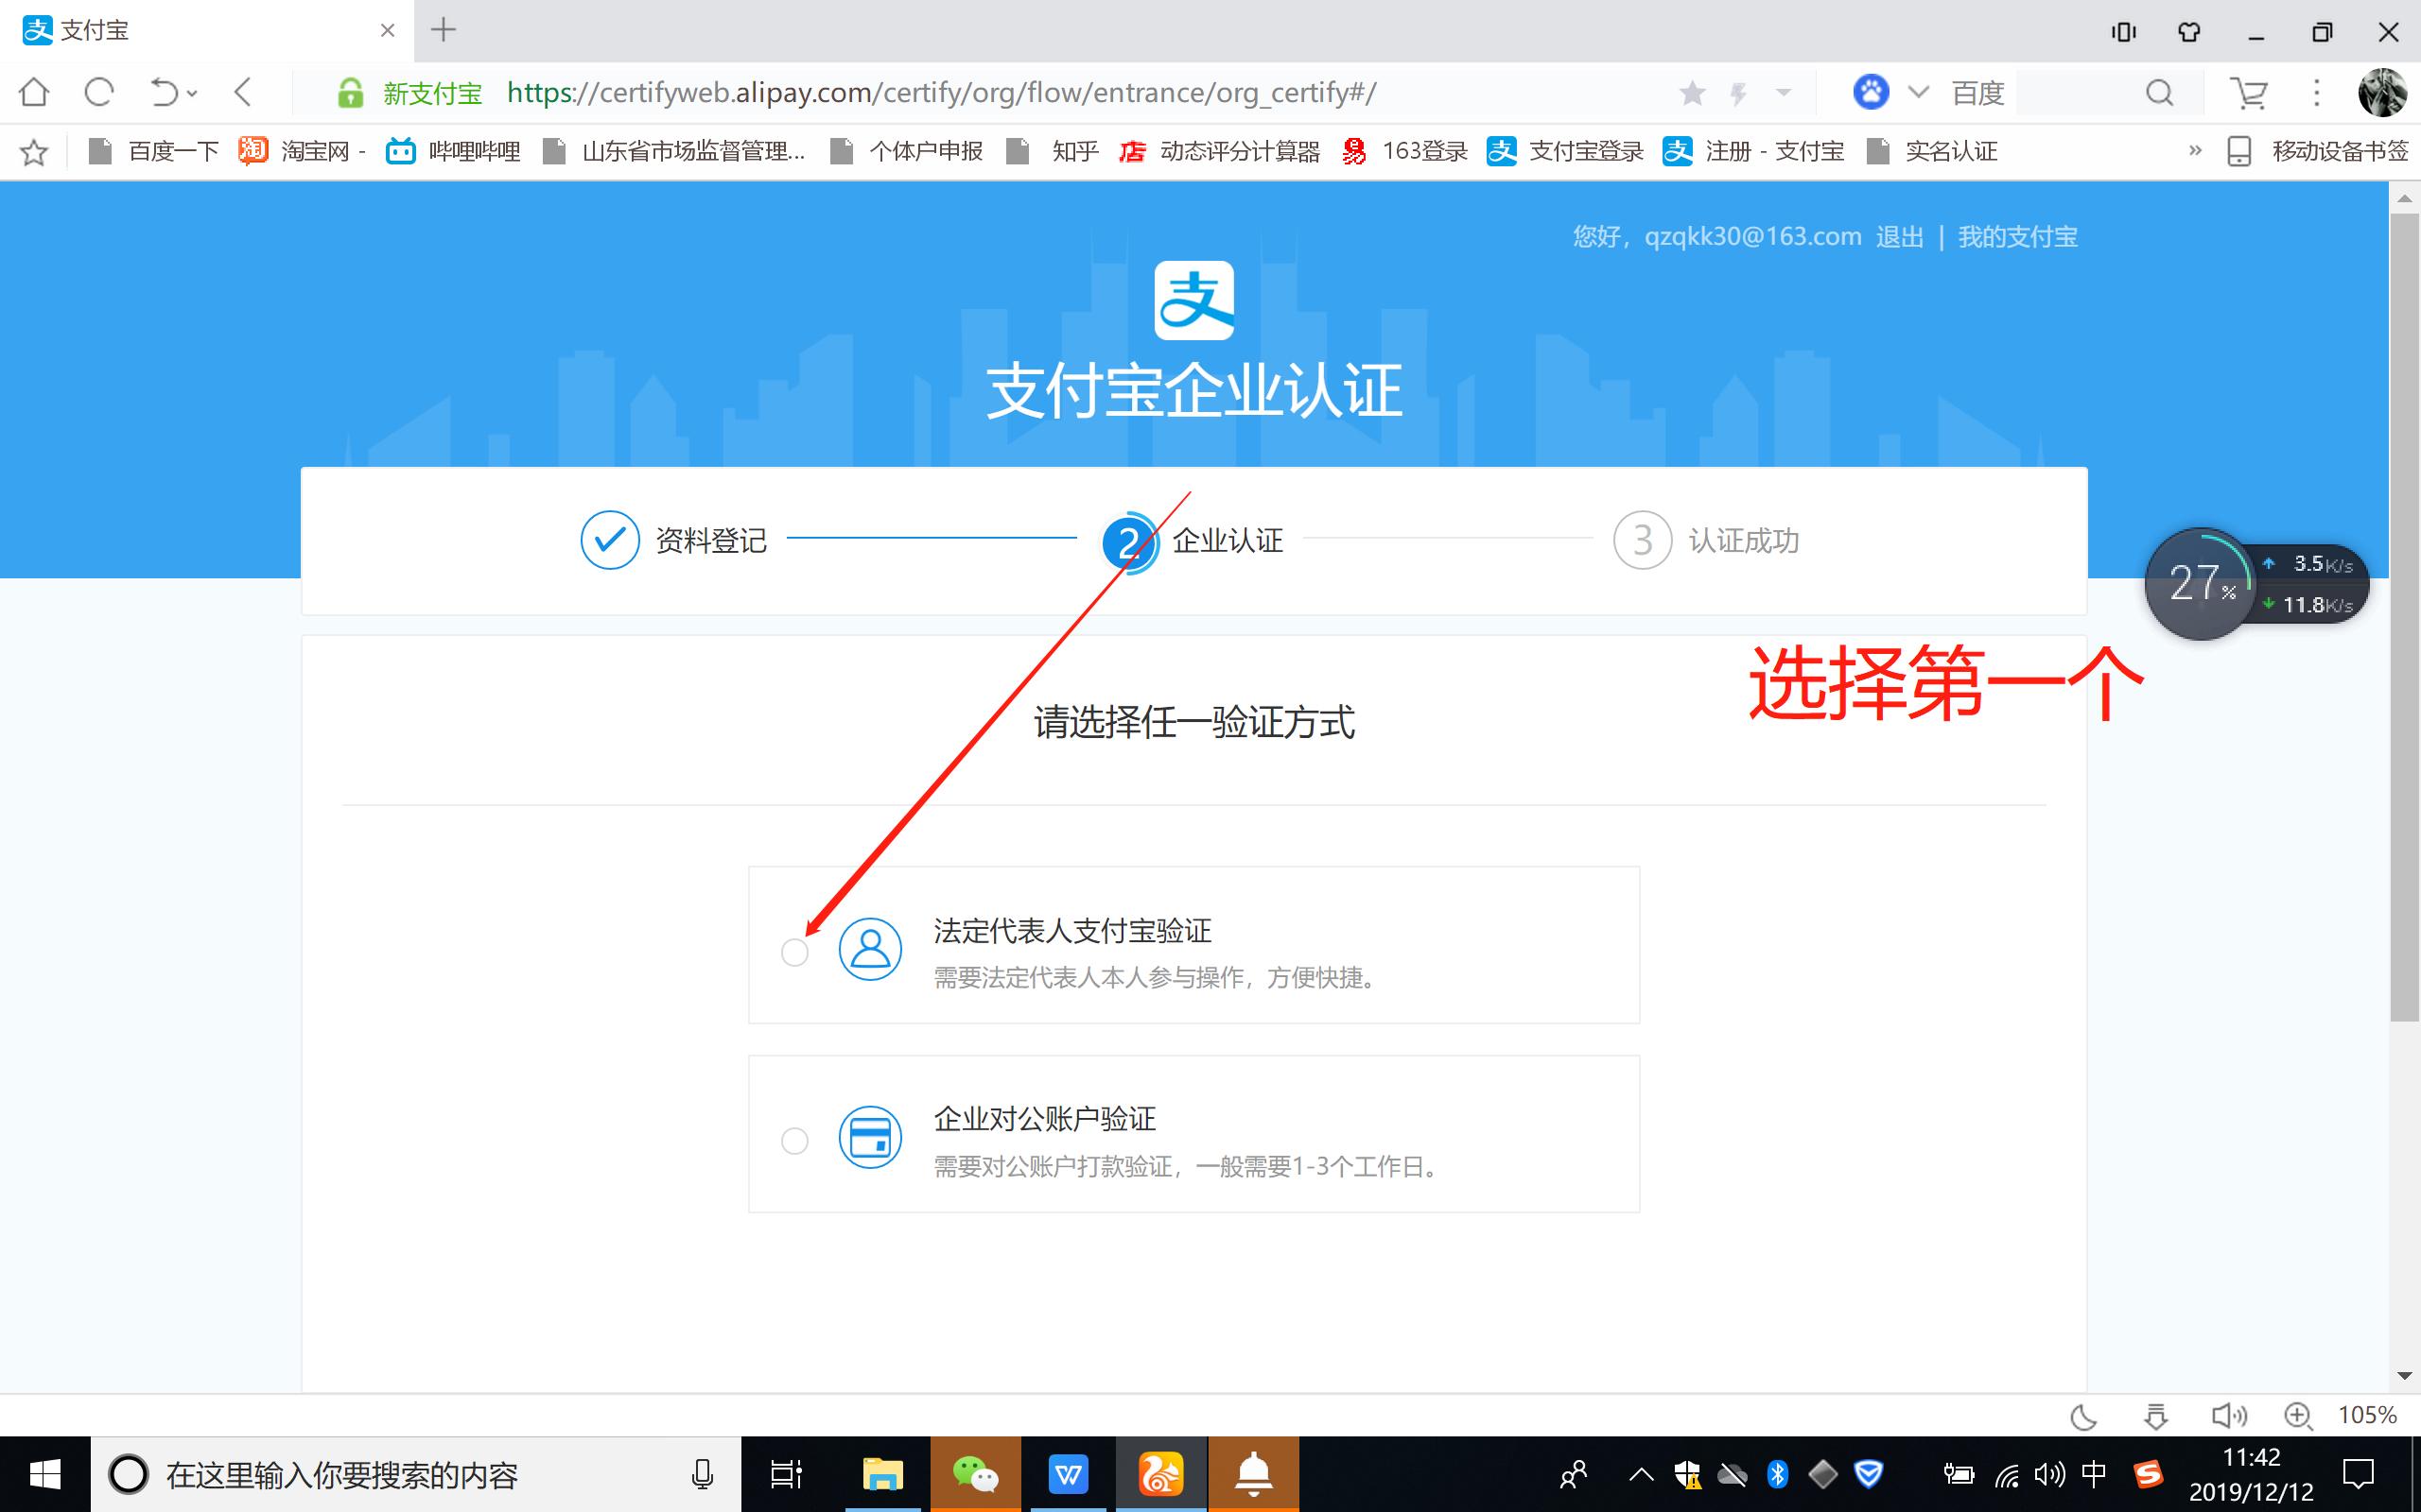
Task: Click the page vertical scrollbar
Action: coord(2404,615)
